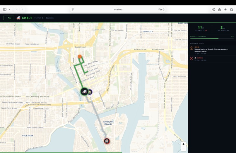Click the 1.1 km distance readout
The image size is (236, 153).
click(201, 27)
